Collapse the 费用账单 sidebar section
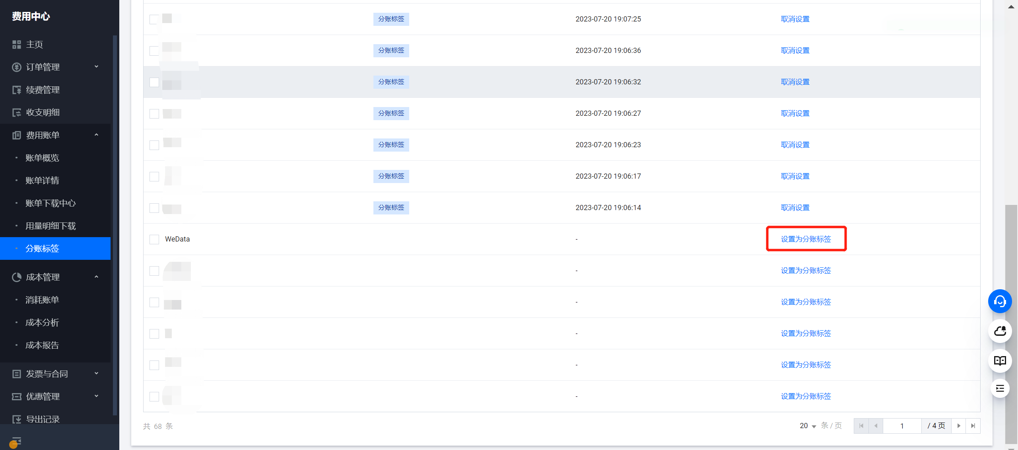The height and width of the screenshot is (450, 1018). pyautogui.click(x=56, y=135)
